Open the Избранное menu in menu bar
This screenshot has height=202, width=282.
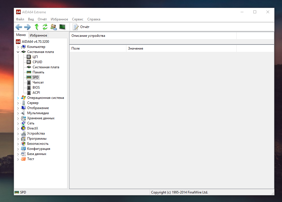59,19
